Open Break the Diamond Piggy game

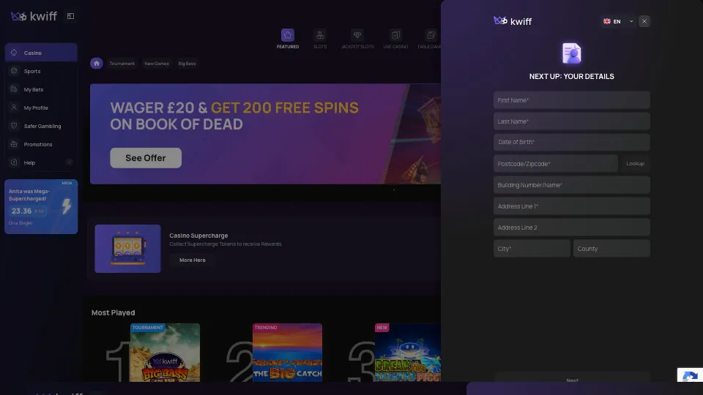pyautogui.click(x=408, y=353)
